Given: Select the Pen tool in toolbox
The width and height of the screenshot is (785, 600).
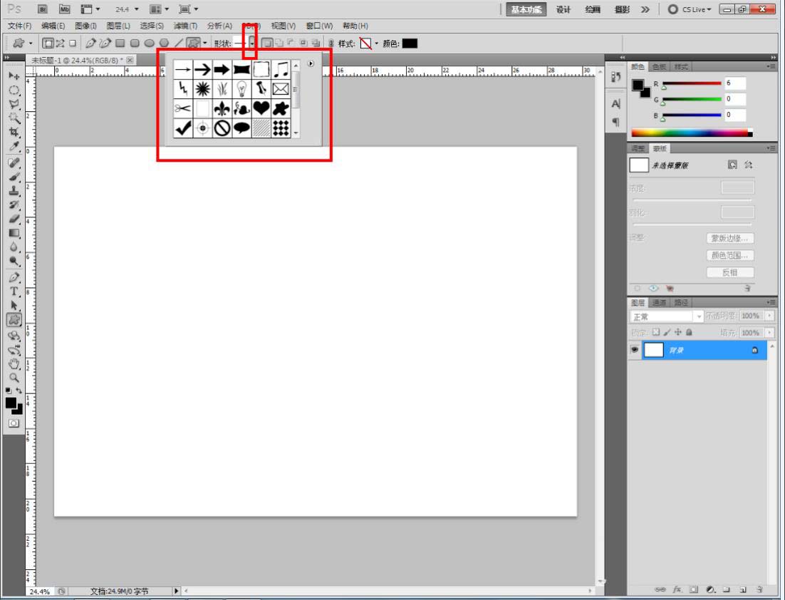Looking at the screenshot, I should (x=14, y=277).
